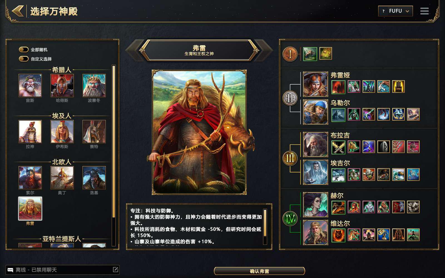Confirm selection with 确认弗雷 button
The width and height of the screenshot is (445, 278).
[259, 271]
